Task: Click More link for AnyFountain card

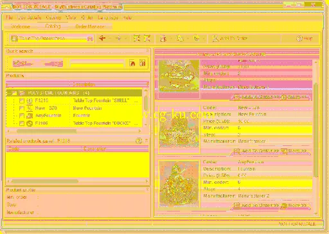Action: 294,205
